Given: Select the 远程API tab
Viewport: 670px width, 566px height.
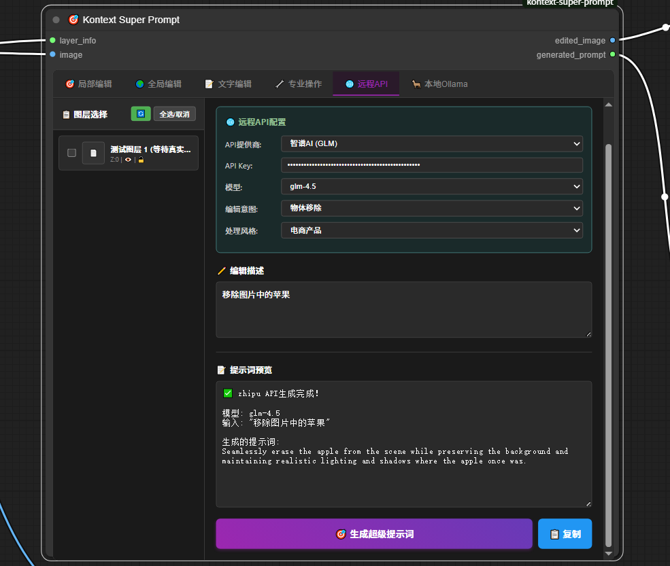Looking at the screenshot, I should pyautogui.click(x=366, y=84).
